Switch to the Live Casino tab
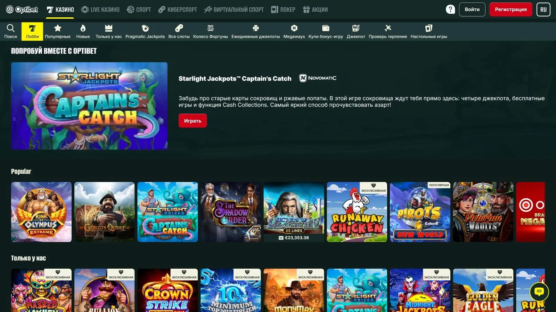The image size is (556, 312). (100, 9)
